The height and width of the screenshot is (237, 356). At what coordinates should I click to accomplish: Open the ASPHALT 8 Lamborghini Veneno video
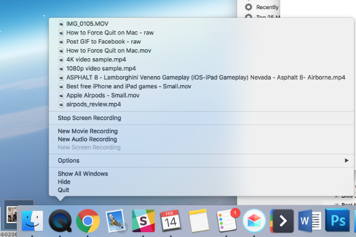pos(201,78)
